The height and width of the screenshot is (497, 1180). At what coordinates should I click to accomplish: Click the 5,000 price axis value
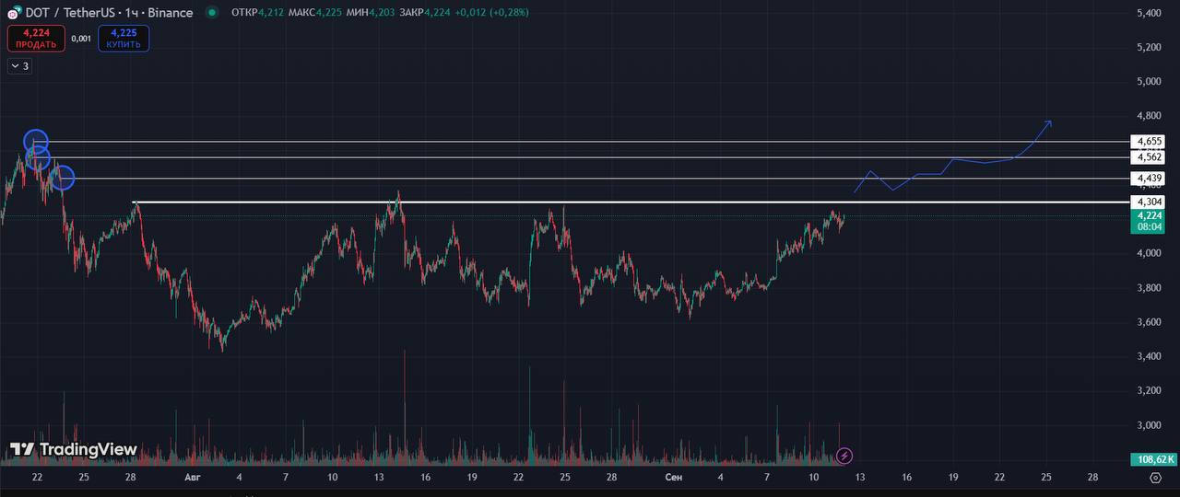click(x=1149, y=81)
